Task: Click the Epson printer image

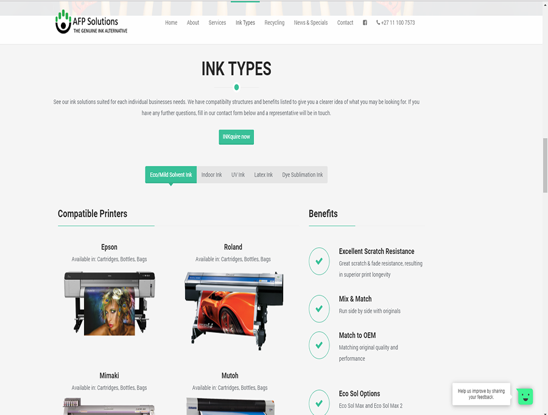Action: pos(110,303)
